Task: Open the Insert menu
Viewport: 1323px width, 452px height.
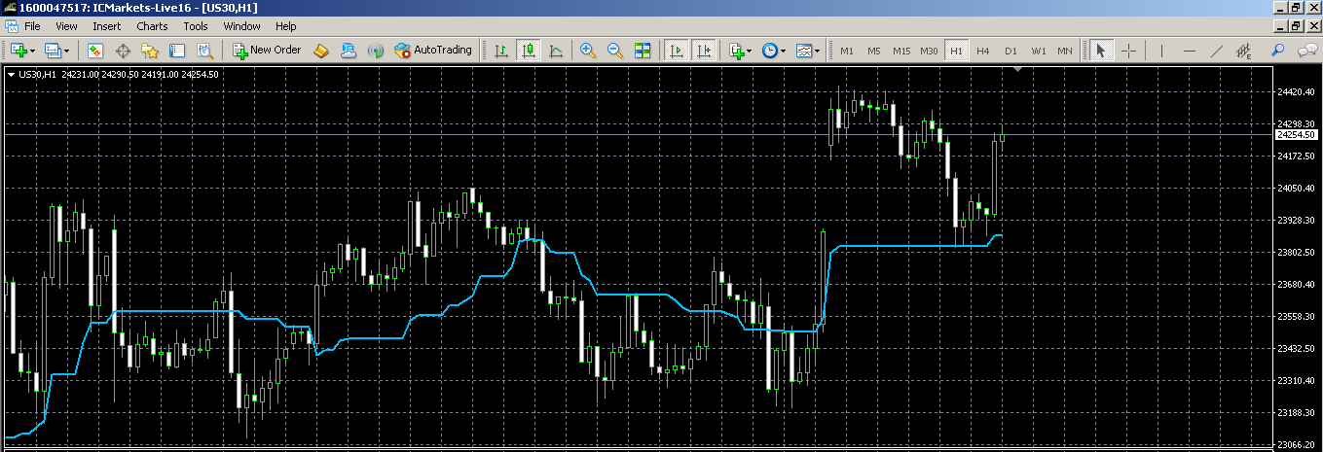Action: tap(107, 26)
